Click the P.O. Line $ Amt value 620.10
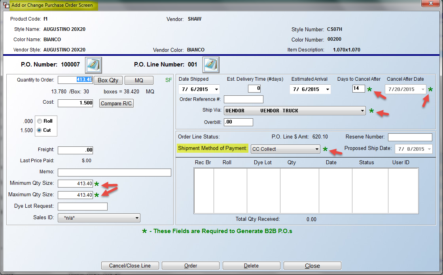Viewport: 443px width, 275px height. [320, 137]
